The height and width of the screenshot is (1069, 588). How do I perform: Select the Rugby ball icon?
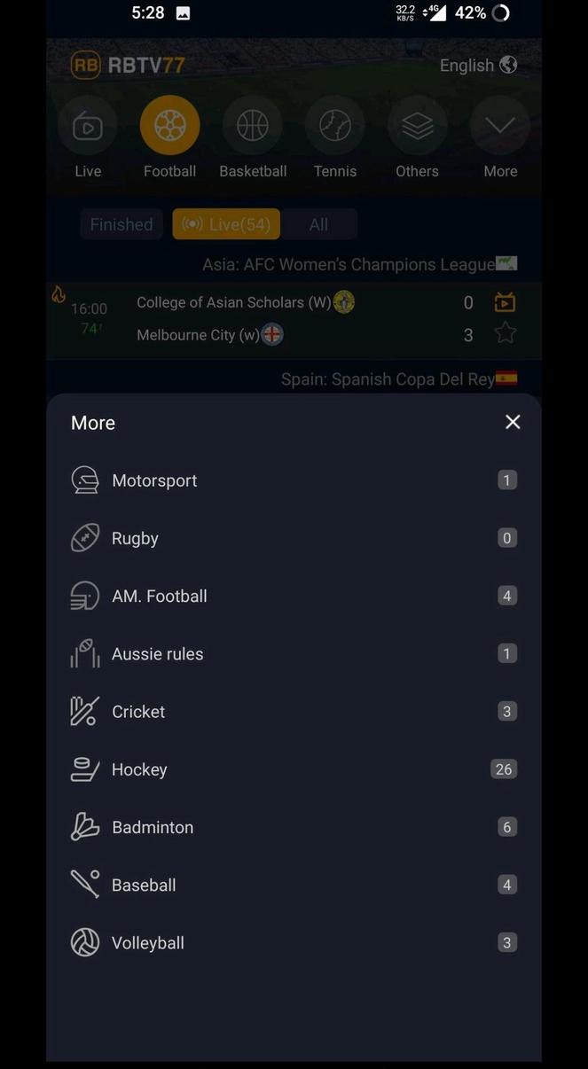click(x=84, y=537)
